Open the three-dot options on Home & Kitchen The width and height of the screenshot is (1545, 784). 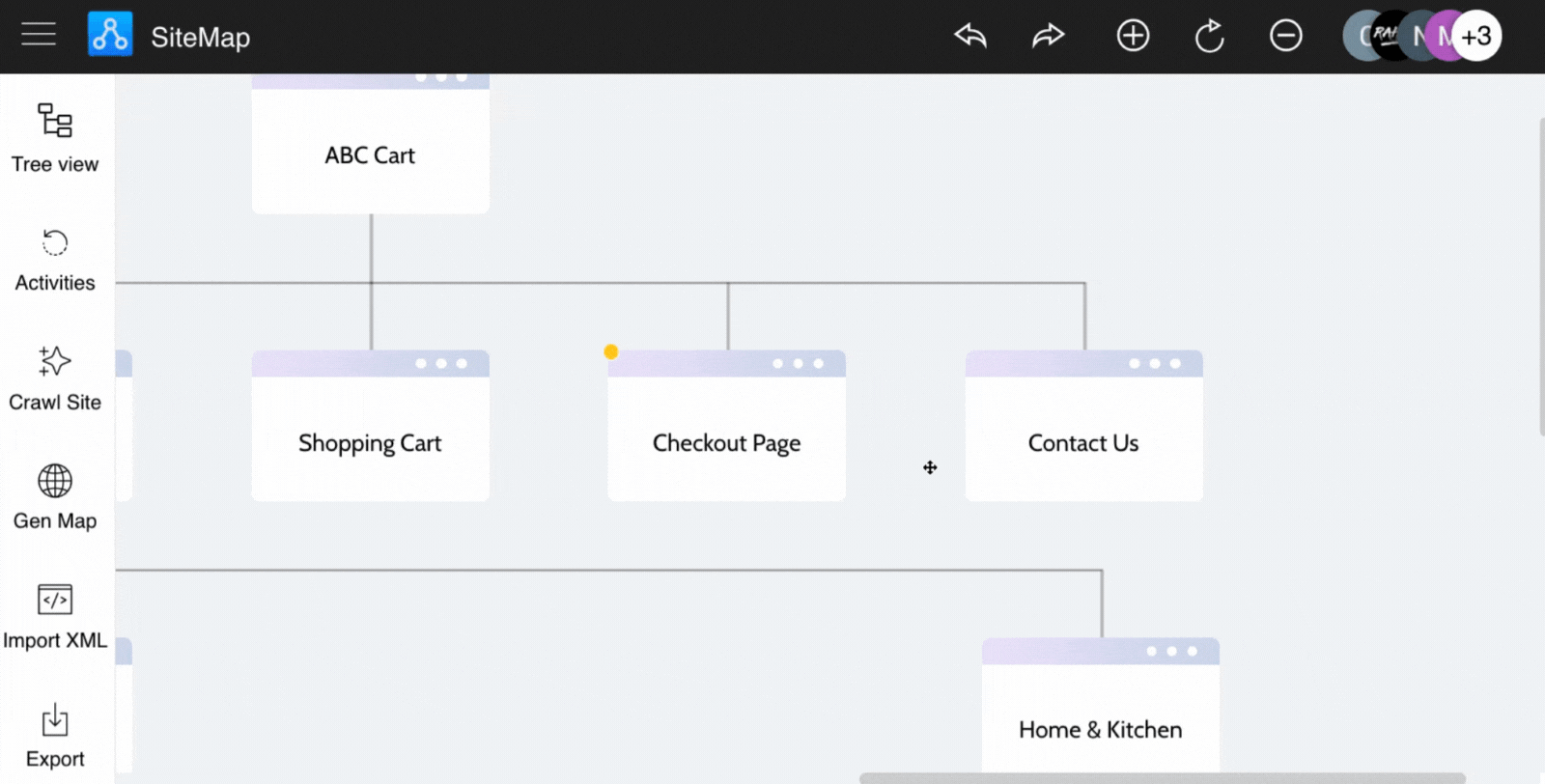click(x=1171, y=652)
